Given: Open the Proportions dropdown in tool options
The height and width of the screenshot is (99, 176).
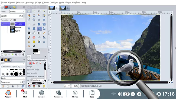Looking at the screenshot, I should [37, 80].
